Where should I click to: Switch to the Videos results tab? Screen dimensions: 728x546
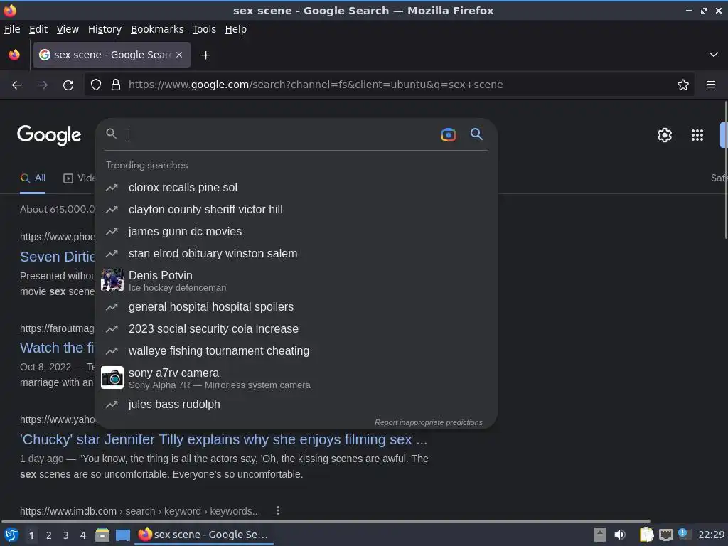79,178
